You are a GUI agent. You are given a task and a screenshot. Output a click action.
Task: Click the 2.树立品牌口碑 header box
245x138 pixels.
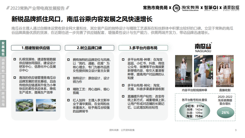pyautogui.click(x=89, y=48)
